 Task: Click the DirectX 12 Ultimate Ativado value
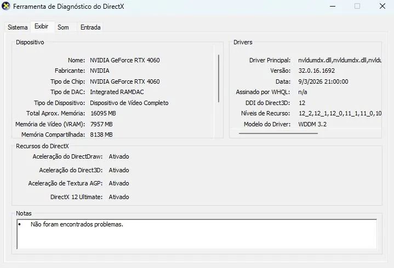119,197
